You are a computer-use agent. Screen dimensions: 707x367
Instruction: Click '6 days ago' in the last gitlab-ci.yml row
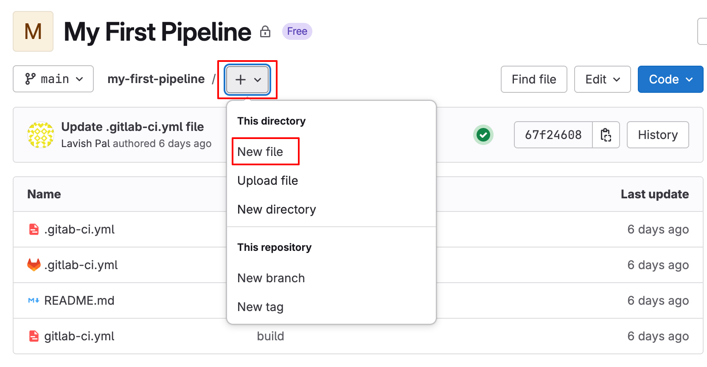658,336
